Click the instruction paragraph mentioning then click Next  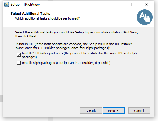click(x=77, y=34)
